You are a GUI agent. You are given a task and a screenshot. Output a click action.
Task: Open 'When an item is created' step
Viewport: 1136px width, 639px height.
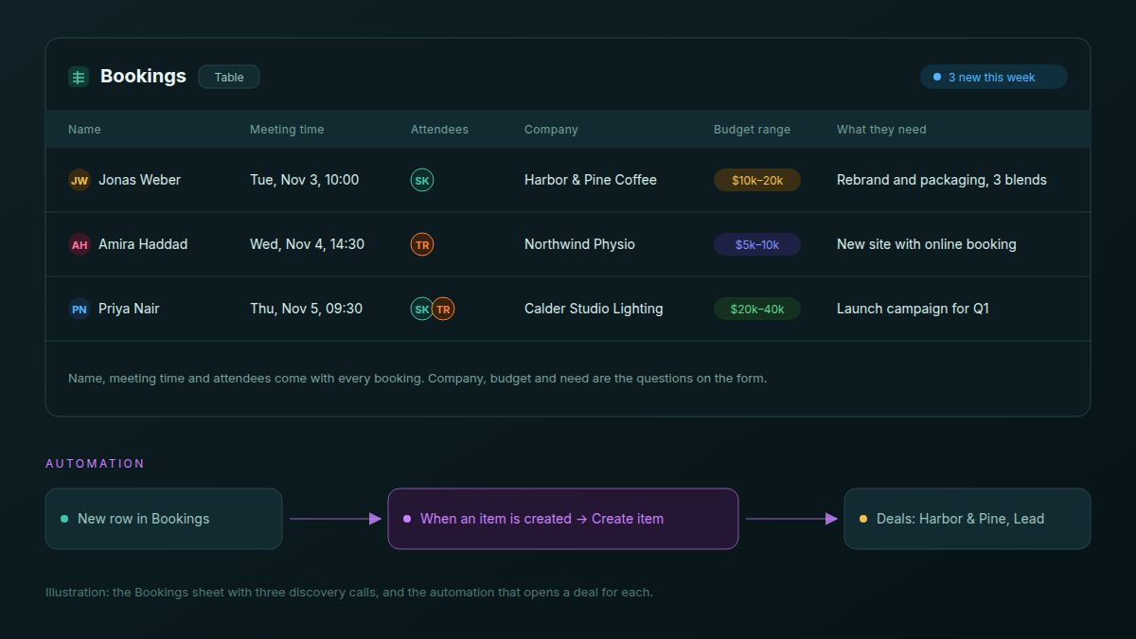(563, 519)
